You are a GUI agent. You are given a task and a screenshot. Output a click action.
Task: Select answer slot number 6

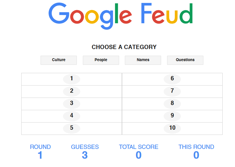[x=172, y=79]
